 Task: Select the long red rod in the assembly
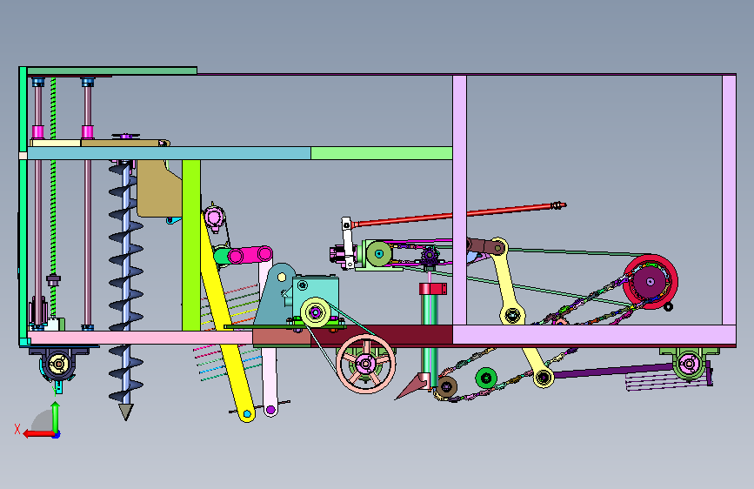(x=457, y=214)
